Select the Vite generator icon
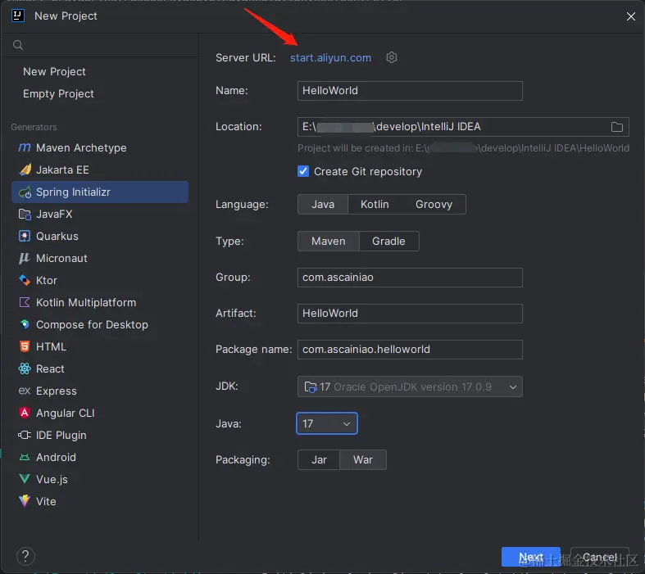This screenshot has height=574, width=645. click(25, 501)
